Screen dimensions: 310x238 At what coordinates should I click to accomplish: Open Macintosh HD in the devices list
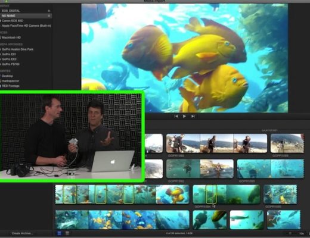[x=11, y=37]
